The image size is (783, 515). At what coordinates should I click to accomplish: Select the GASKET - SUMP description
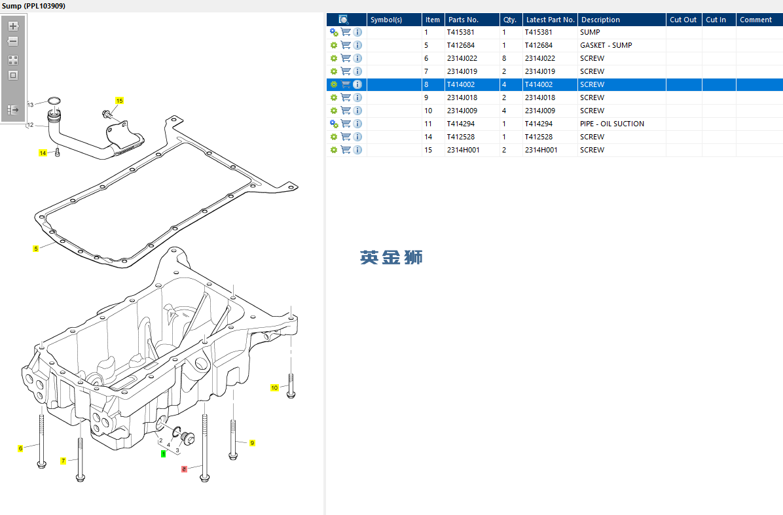point(606,45)
